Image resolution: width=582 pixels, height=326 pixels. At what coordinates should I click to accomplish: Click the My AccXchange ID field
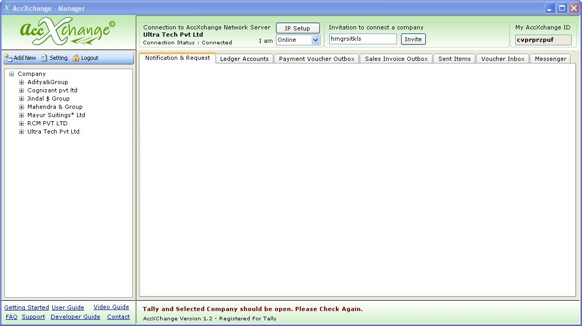tap(543, 40)
